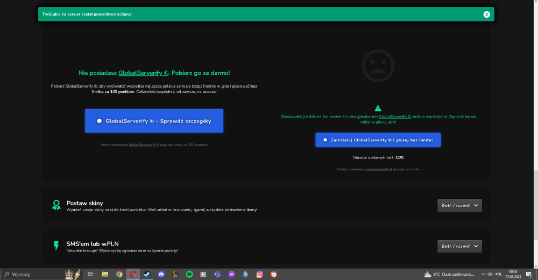Open Task View from the taskbar
The width and height of the screenshot is (538, 280).
90,274
